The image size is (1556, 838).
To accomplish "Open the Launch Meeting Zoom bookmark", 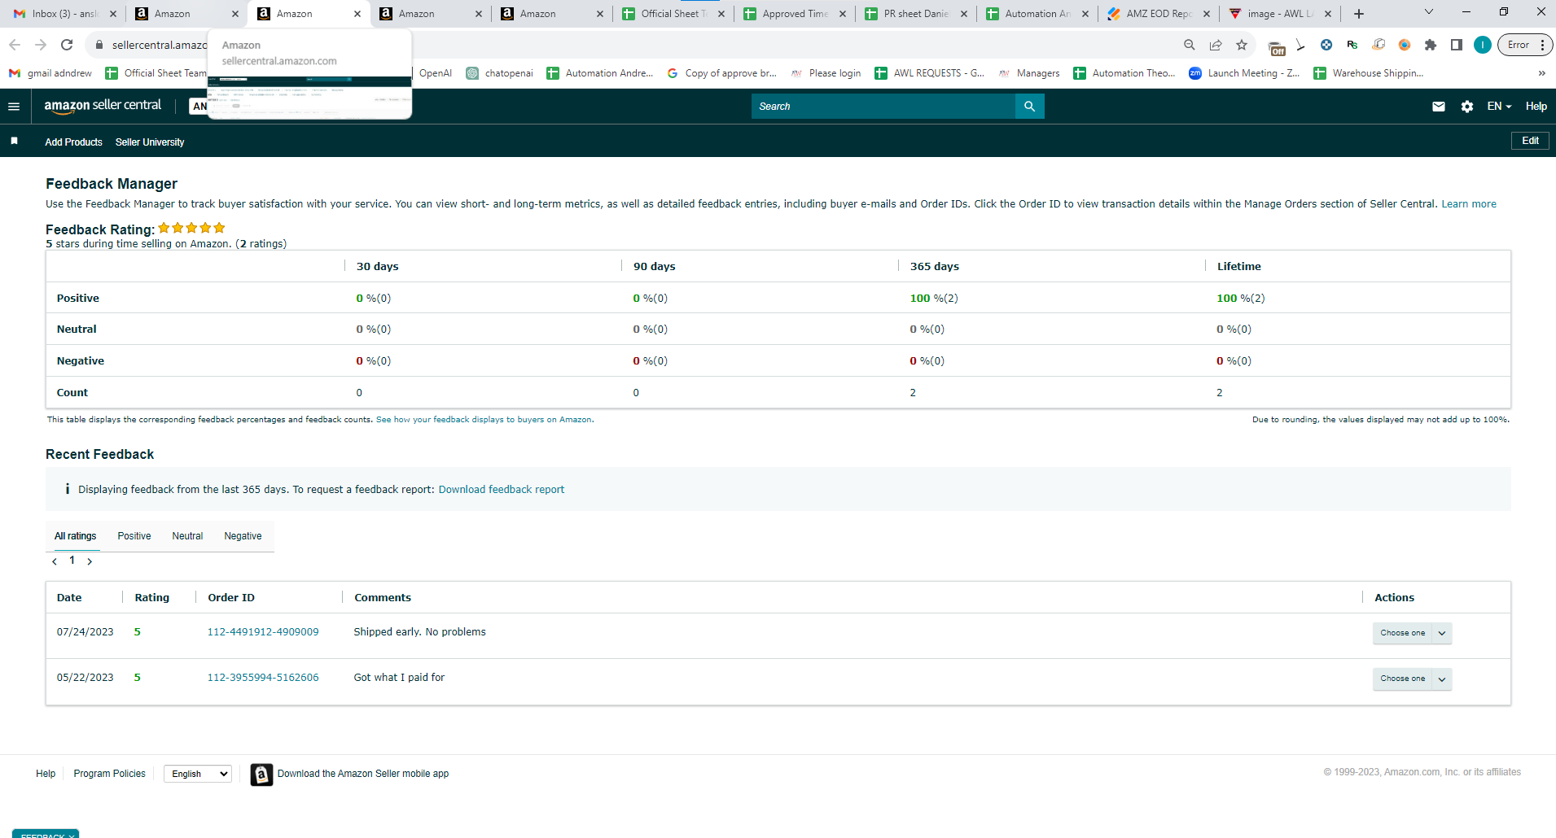I will pyautogui.click(x=1244, y=73).
